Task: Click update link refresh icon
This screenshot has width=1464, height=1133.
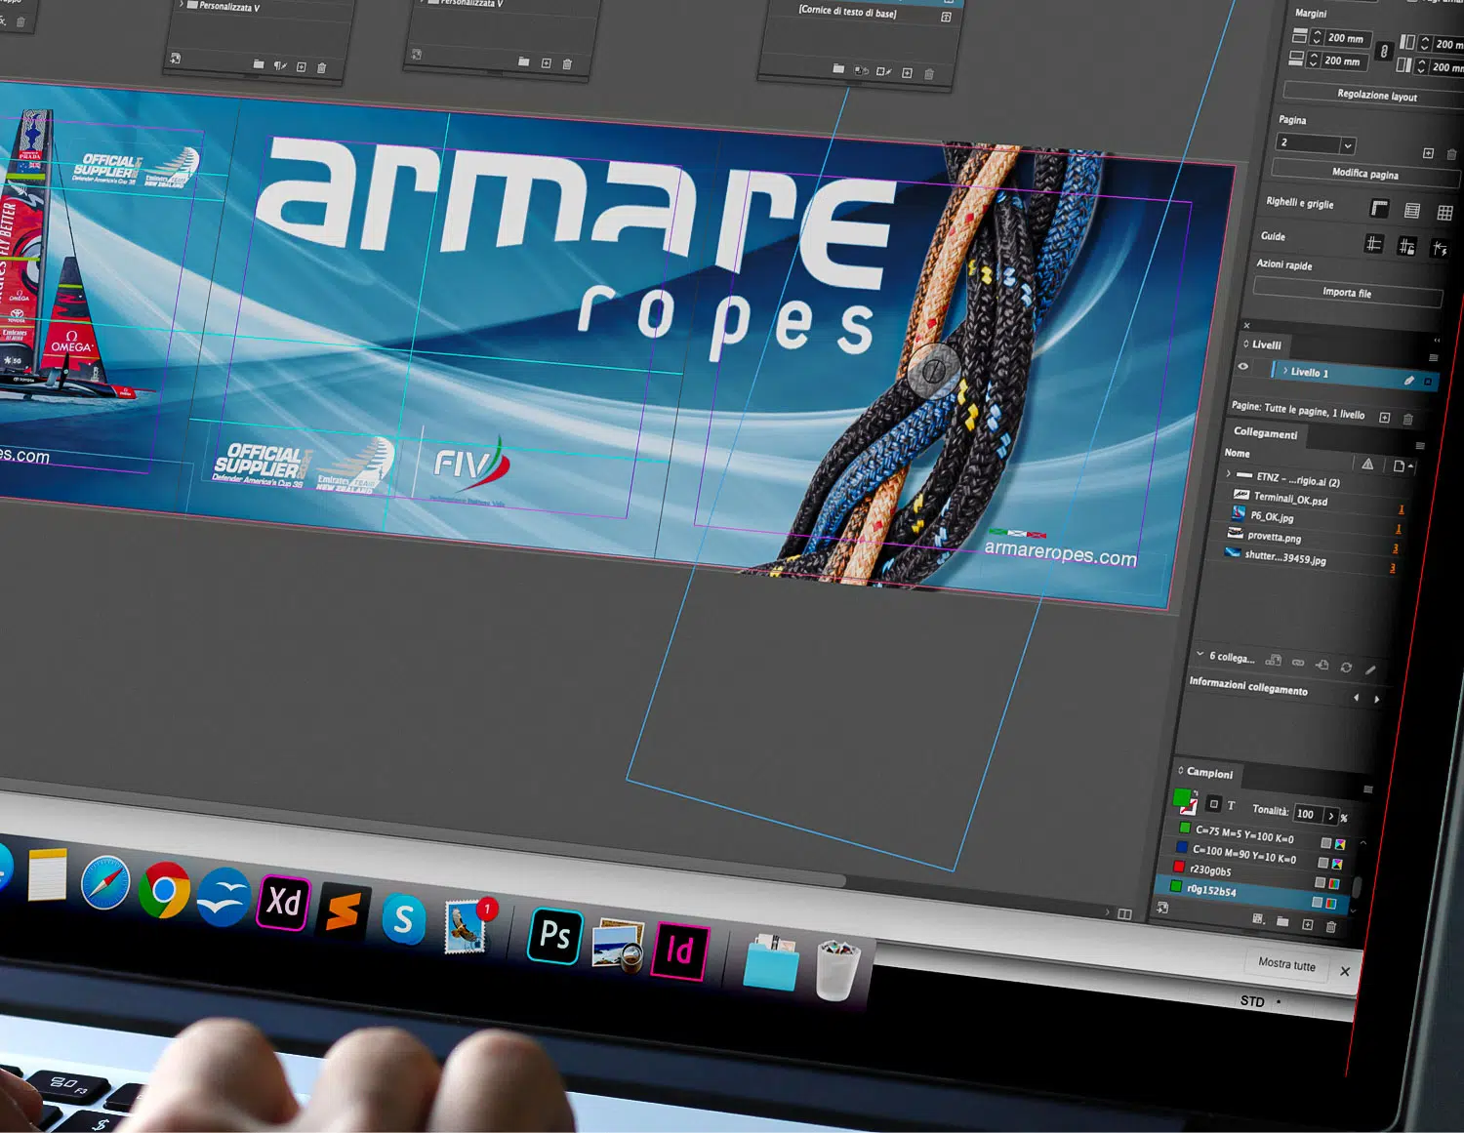Action: [1346, 668]
